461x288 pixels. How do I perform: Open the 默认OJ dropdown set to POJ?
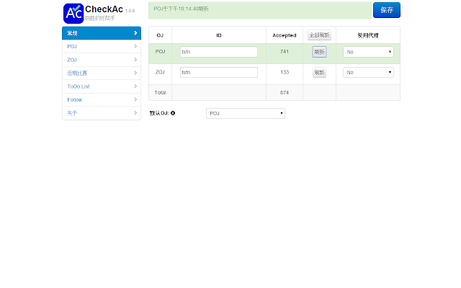point(246,113)
